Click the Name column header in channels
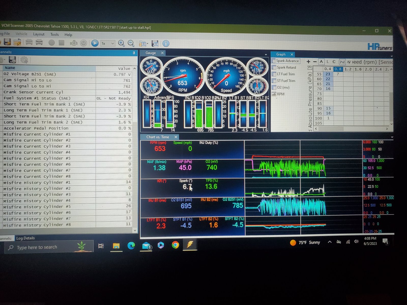This screenshot has height=305, width=407. (49, 68)
